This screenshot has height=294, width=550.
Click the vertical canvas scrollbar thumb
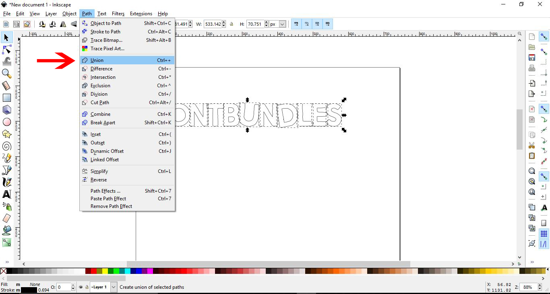tap(519, 129)
